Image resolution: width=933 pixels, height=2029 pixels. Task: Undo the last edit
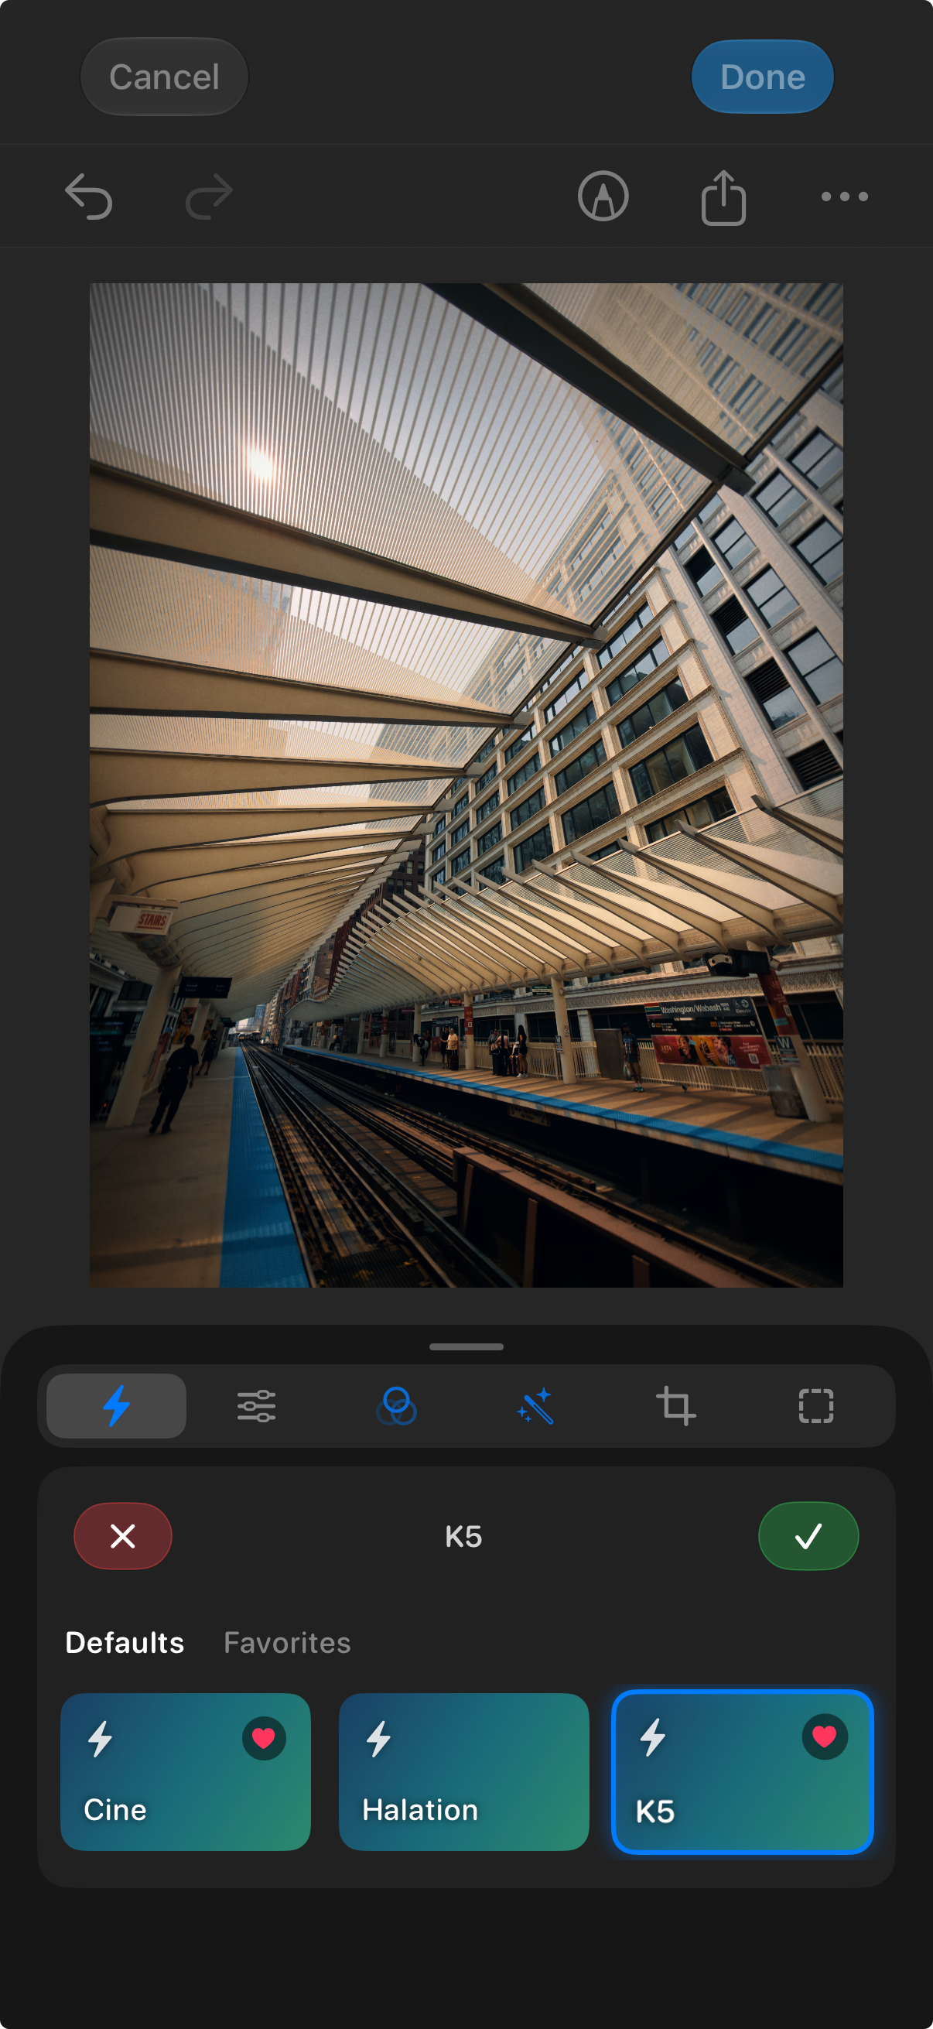pyautogui.click(x=88, y=196)
